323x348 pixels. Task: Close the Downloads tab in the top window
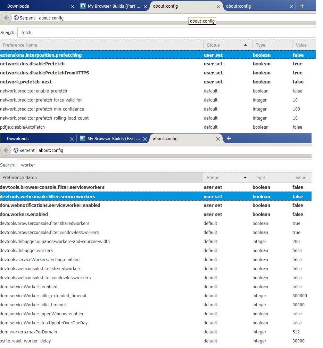point(72,7)
